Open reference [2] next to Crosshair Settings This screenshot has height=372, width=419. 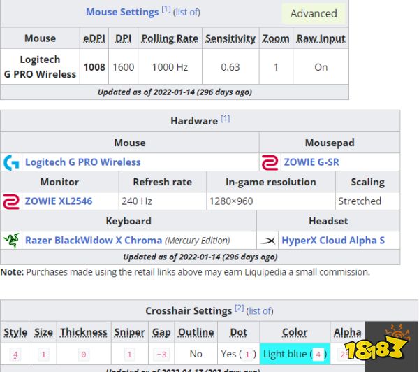[x=239, y=308]
